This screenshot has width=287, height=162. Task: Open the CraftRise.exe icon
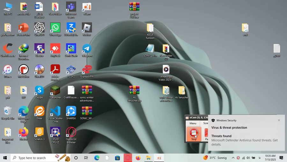8,50
